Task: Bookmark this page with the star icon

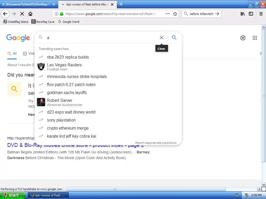Action: click(x=175, y=14)
